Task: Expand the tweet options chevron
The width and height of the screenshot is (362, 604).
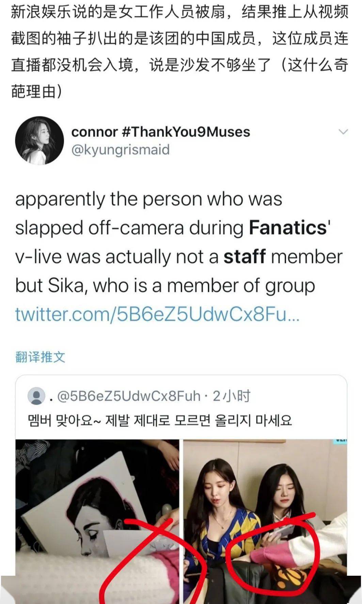Action: point(343,132)
